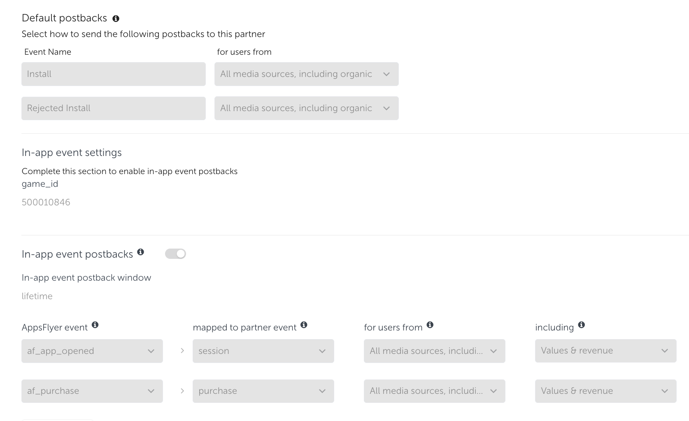This screenshot has width=689, height=421.
Task: Click the info icon beside Default postbacks
Action: click(116, 19)
